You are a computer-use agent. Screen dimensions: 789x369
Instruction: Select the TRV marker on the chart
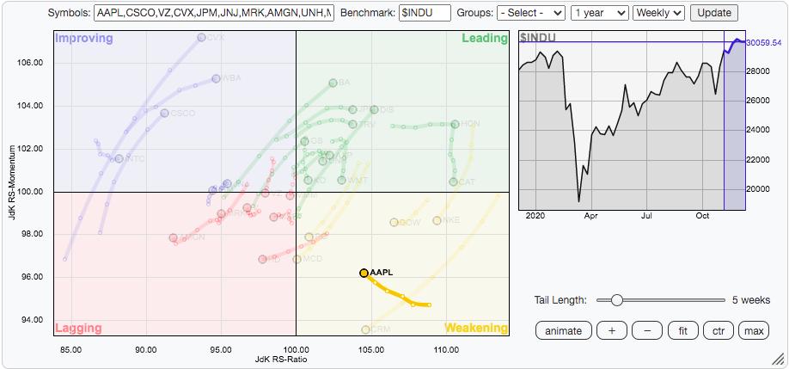pos(352,124)
